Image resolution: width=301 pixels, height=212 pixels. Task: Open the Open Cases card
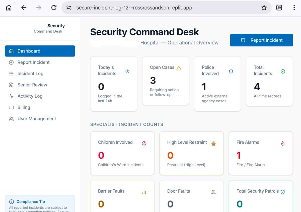(x=166, y=81)
